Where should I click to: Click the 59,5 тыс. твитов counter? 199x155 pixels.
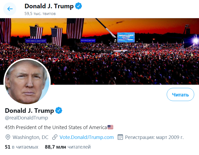[x=40, y=13]
